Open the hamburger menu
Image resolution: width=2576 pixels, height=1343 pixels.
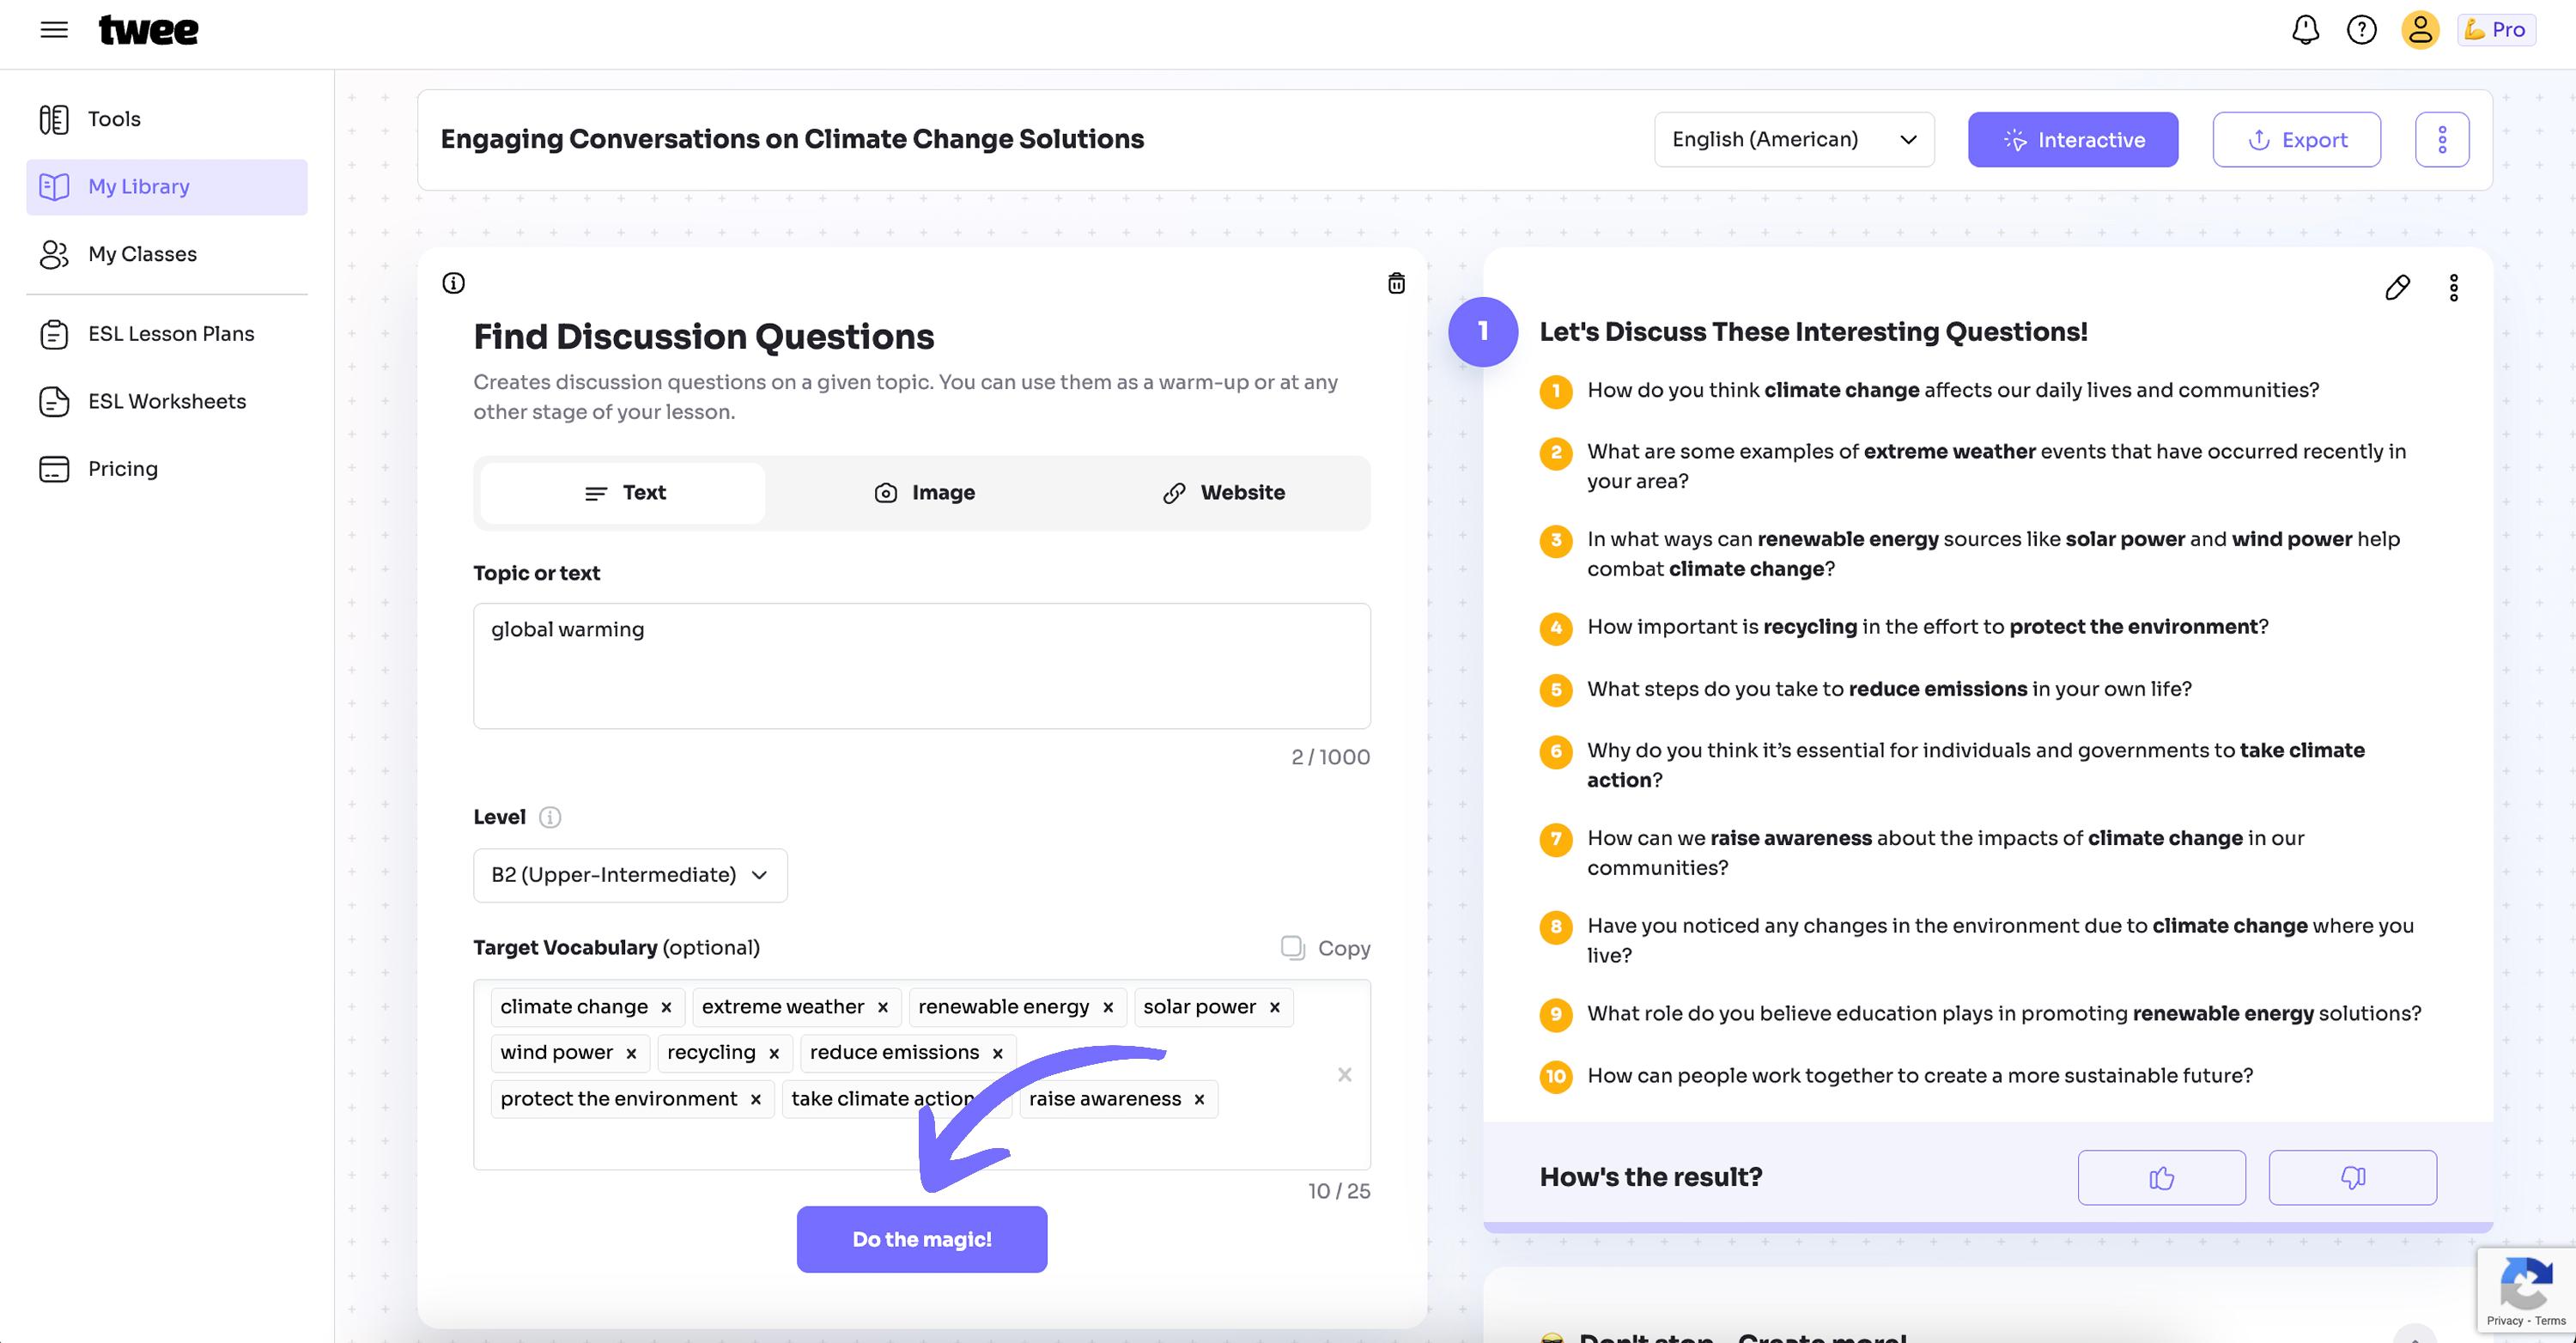54,30
